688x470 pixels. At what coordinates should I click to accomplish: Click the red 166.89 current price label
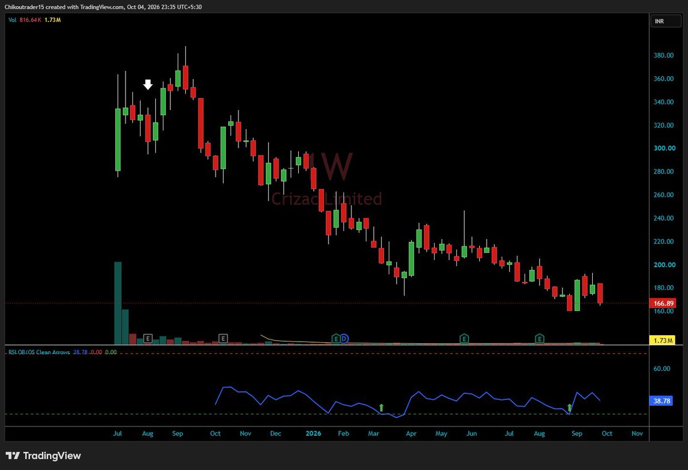point(664,303)
